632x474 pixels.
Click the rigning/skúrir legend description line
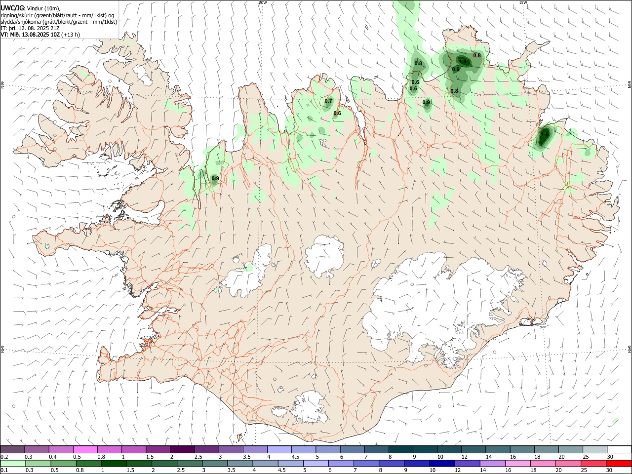[x=57, y=15]
